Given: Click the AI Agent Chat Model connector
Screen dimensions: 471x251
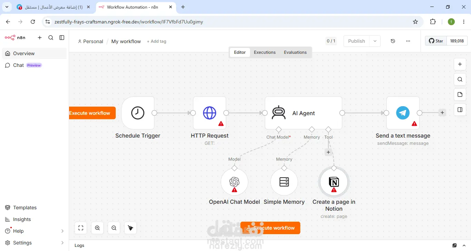Looking at the screenshot, I should click(x=279, y=129).
